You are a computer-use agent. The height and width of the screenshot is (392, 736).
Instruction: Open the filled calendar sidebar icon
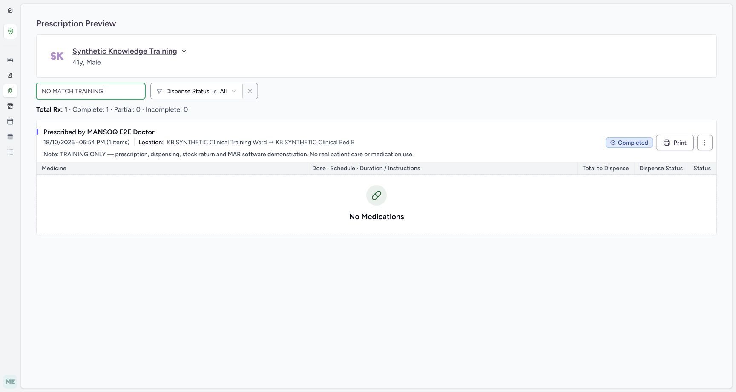[10, 137]
